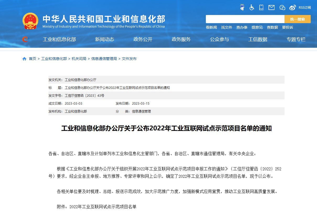Go to 首页 in the breadcrumb

(x=33, y=59)
